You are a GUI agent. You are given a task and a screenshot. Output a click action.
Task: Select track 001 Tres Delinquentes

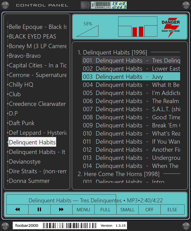[131, 60]
